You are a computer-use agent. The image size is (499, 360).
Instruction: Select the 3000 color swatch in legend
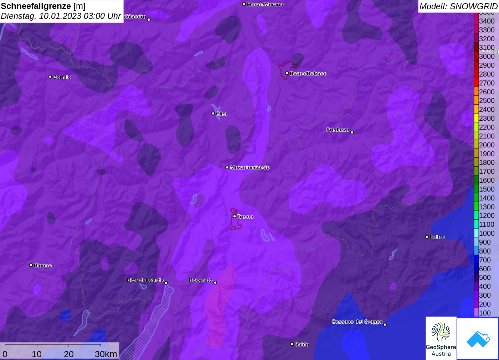[x=476, y=56]
